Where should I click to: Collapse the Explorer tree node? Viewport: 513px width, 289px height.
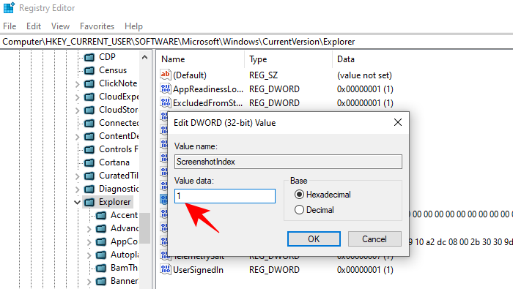(x=77, y=202)
